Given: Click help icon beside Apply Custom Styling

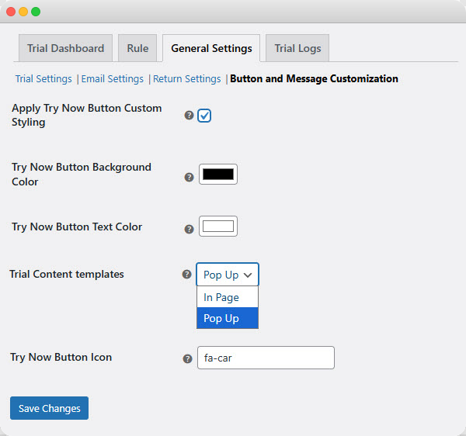Looking at the screenshot, I should [x=189, y=116].
